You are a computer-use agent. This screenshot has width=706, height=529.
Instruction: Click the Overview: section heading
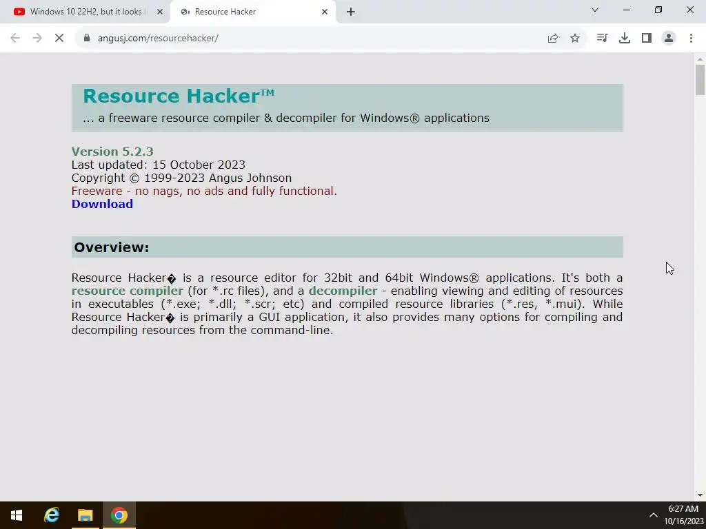111,247
